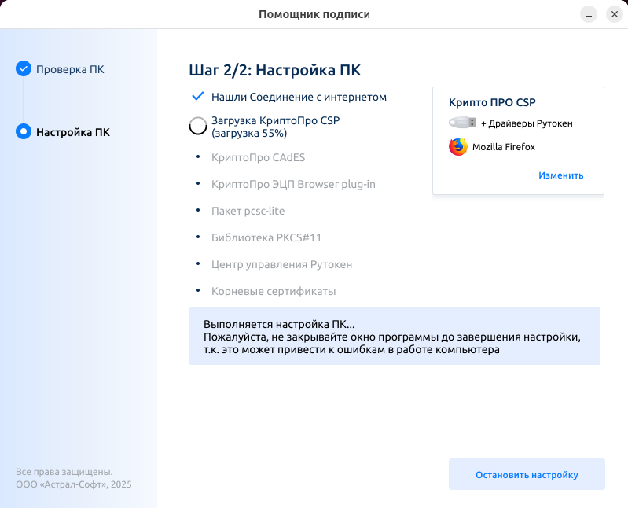Click the Mozilla Firefox logo icon
The image size is (628, 508).
point(458,146)
